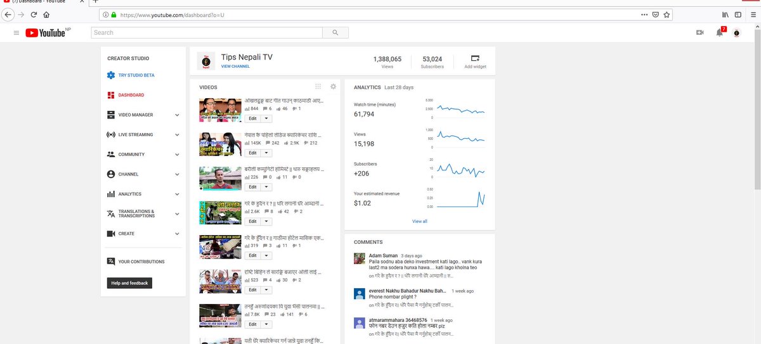Screen dimensions: 761x344
Task: Click the search magnifier button
Action: [335, 32]
